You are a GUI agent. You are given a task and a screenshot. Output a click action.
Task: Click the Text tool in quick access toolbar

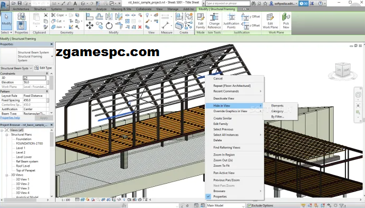pos(75,4)
